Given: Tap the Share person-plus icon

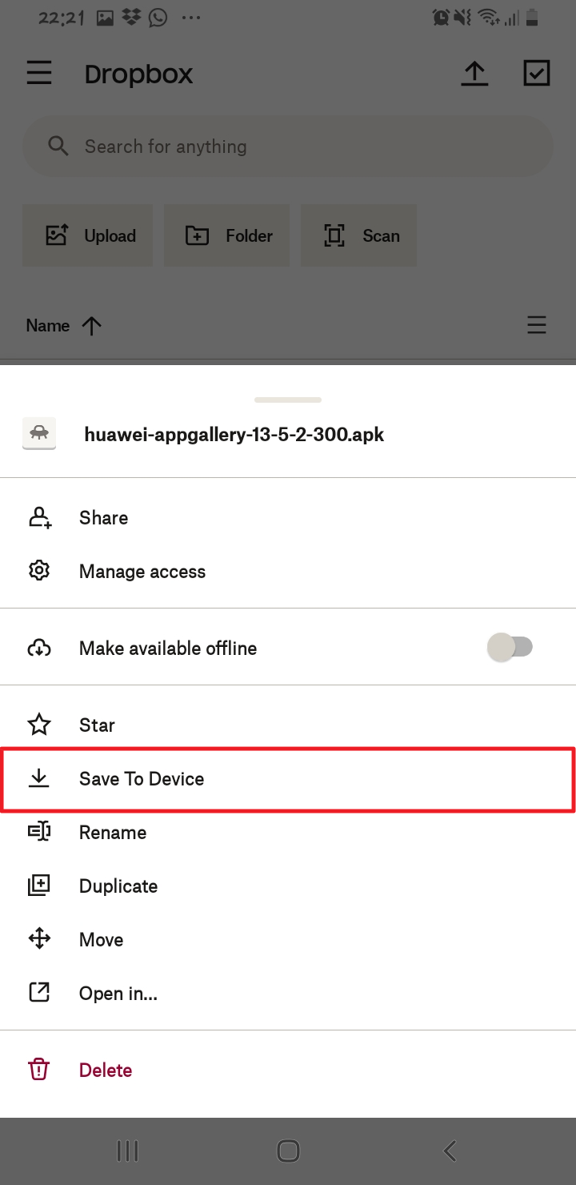Looking at the screenshot, I should pyautogui.click(x=39, y=518).
